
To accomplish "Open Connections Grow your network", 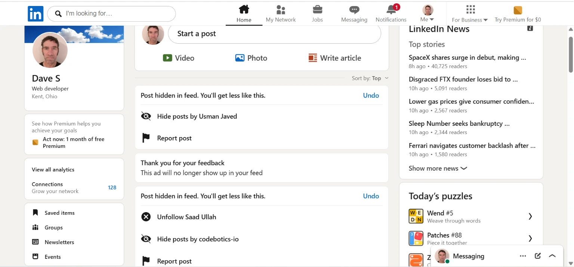I will (x=55, y=187).
